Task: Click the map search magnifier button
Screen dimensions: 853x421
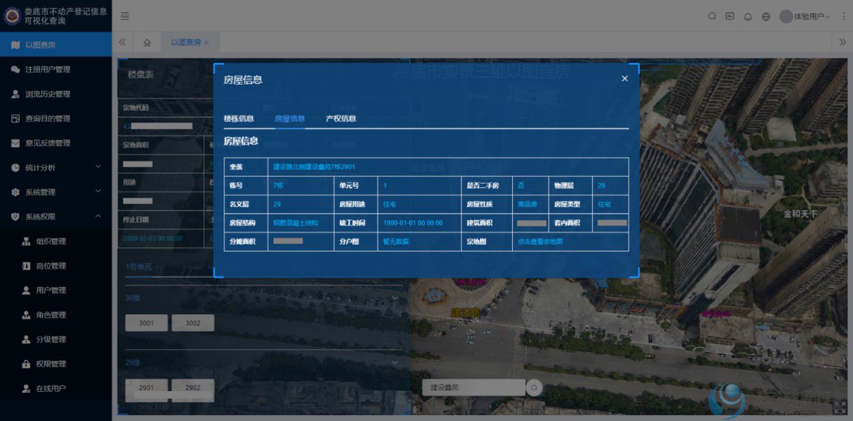Action: point(534,387)
